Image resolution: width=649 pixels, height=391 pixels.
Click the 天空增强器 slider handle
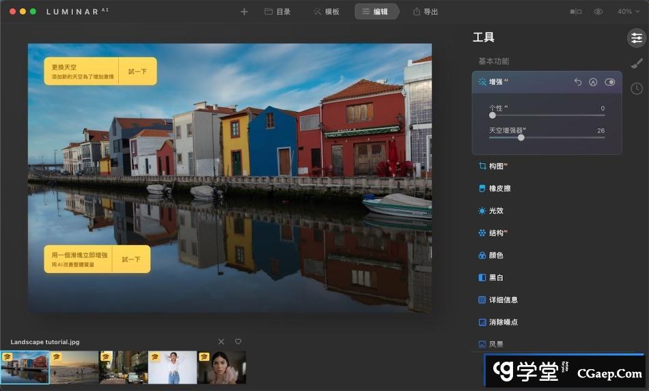coord(521,137)
